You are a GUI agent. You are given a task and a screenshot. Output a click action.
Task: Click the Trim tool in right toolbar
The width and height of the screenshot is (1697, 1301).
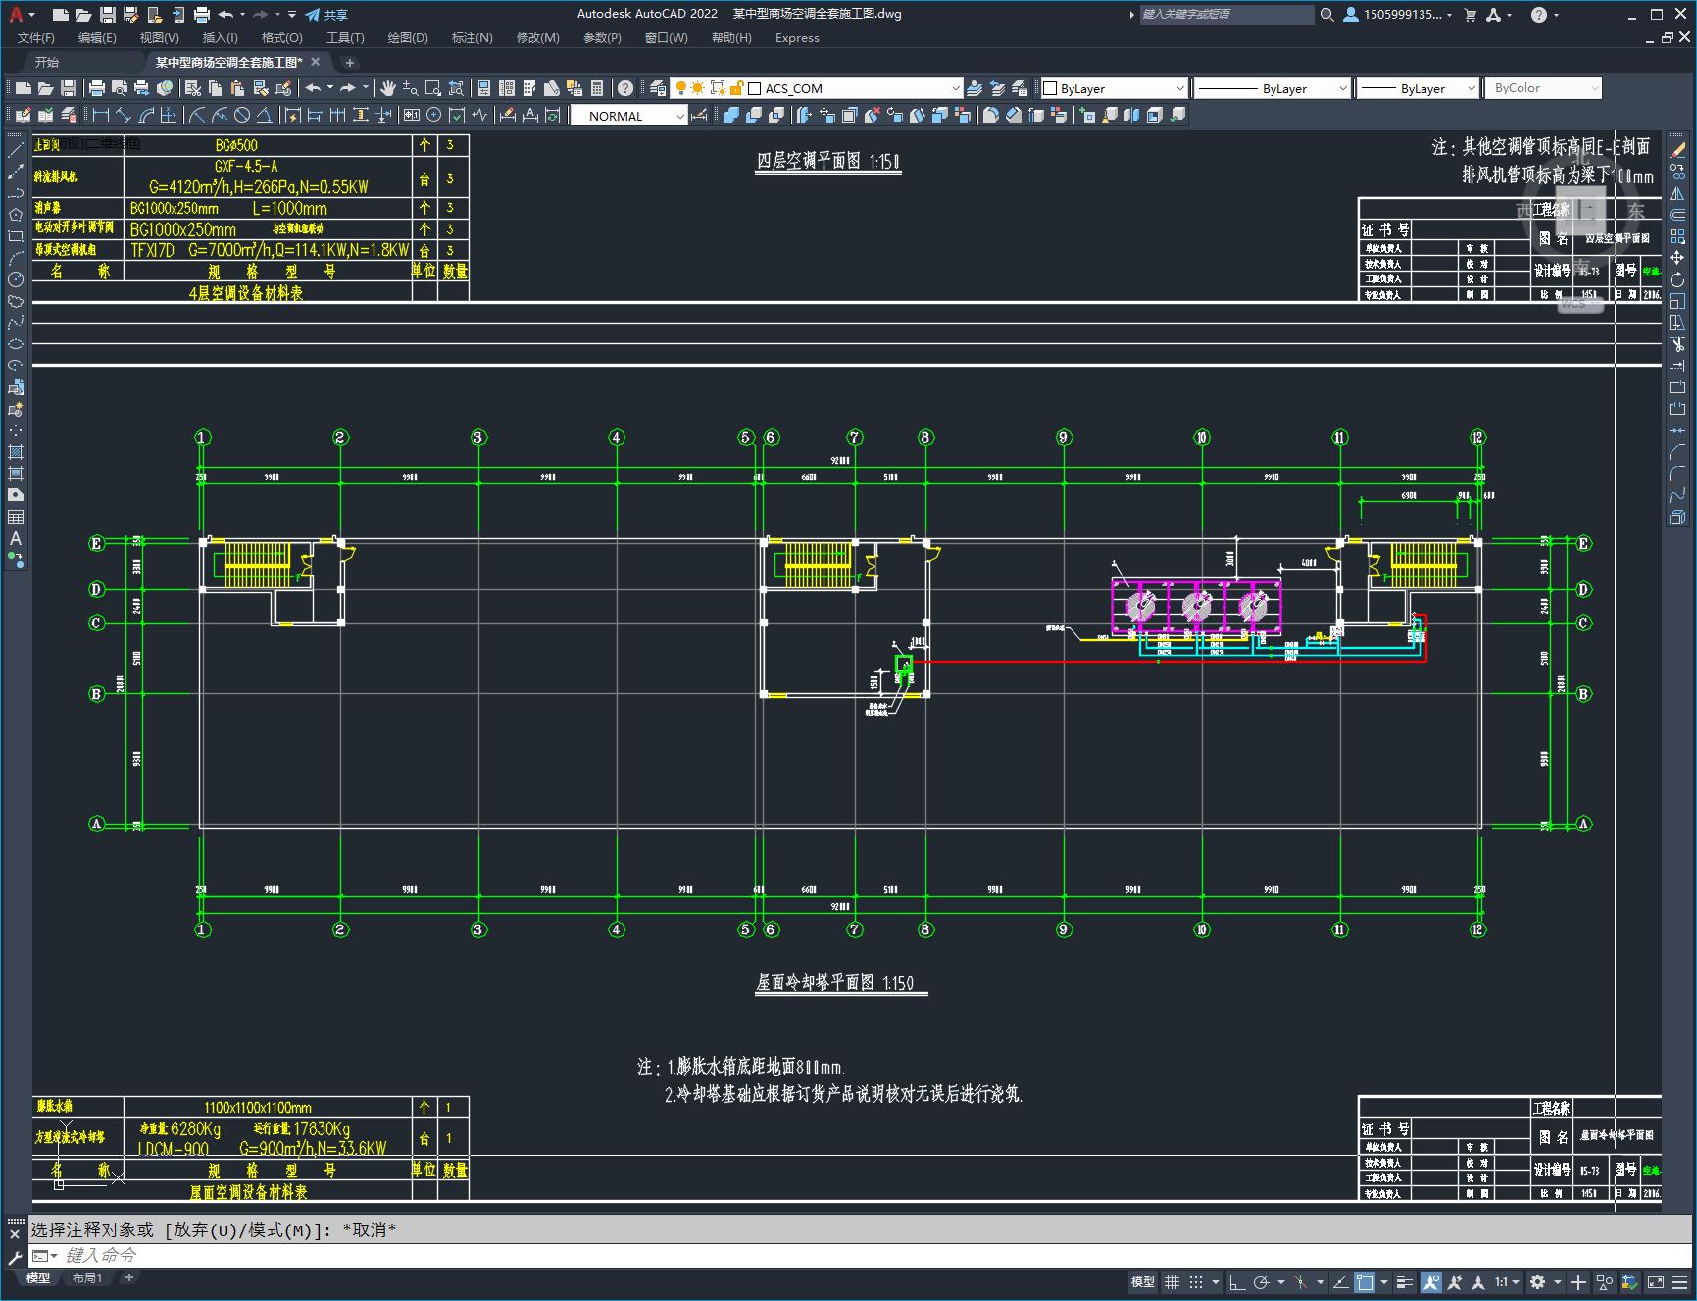coord(1677,344)
